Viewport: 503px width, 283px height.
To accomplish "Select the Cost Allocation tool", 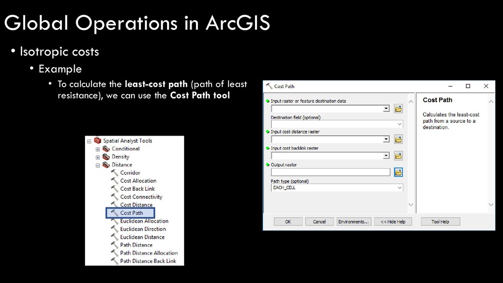I will [x=138, y=181].
